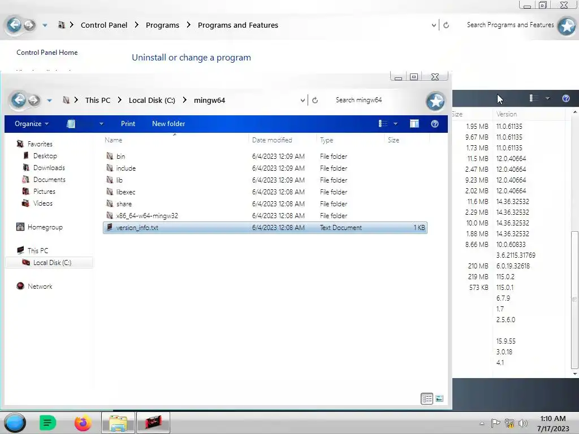Open the Start orb
This screenshot has height=434, width=579.
coord(15,423)
